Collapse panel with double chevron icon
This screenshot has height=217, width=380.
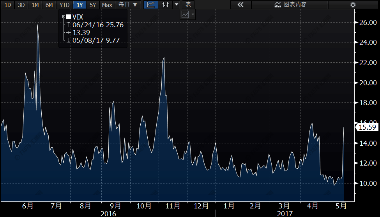240,5
